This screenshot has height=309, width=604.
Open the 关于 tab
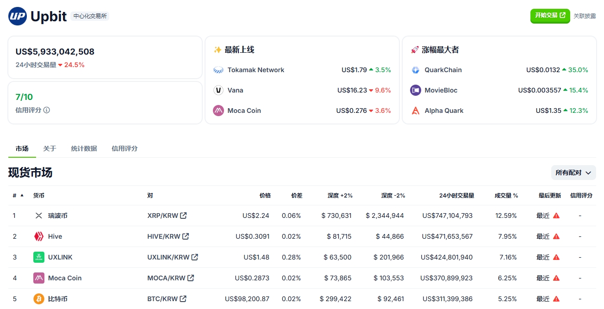coord(50,148)
